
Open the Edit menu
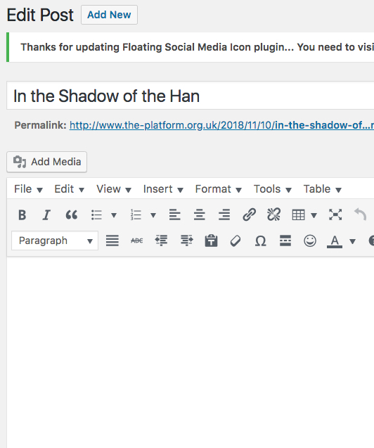(69, 189)
